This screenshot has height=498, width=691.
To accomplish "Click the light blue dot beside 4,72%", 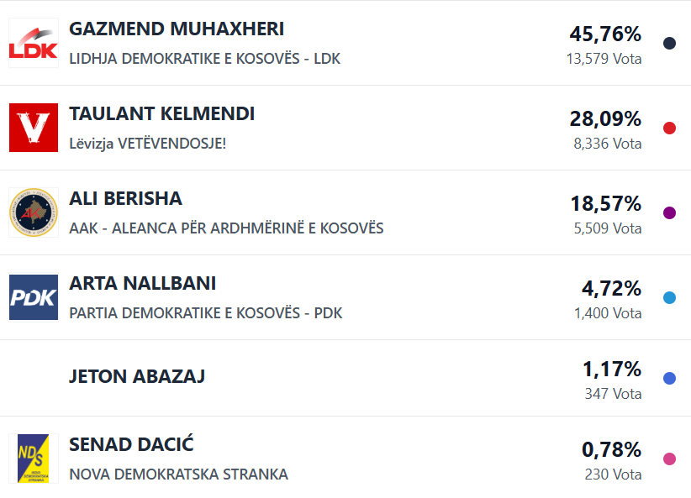I will pyautogui.click(x=669, y=297).
